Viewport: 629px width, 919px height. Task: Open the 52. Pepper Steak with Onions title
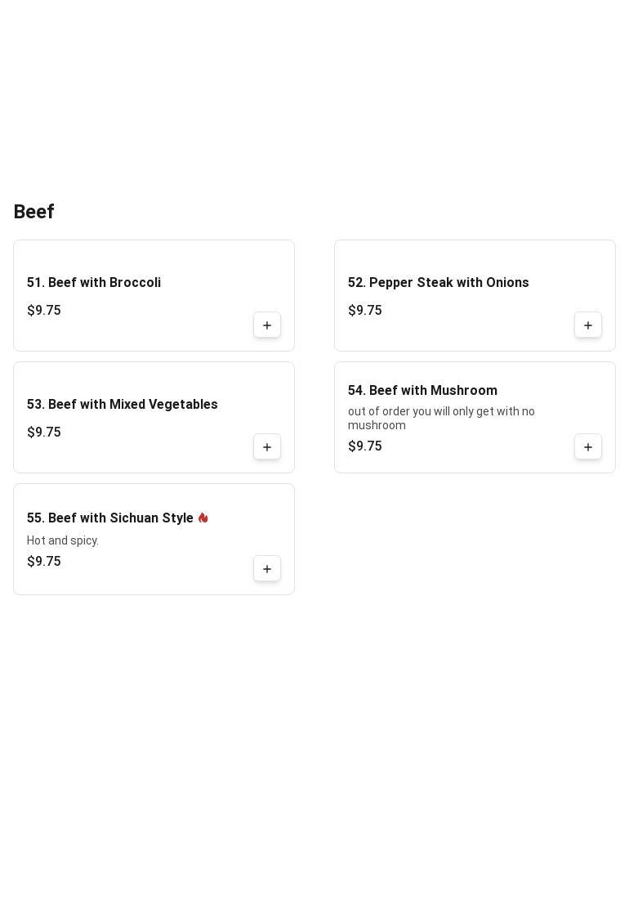pyautogui.click(x=438, y=283)
